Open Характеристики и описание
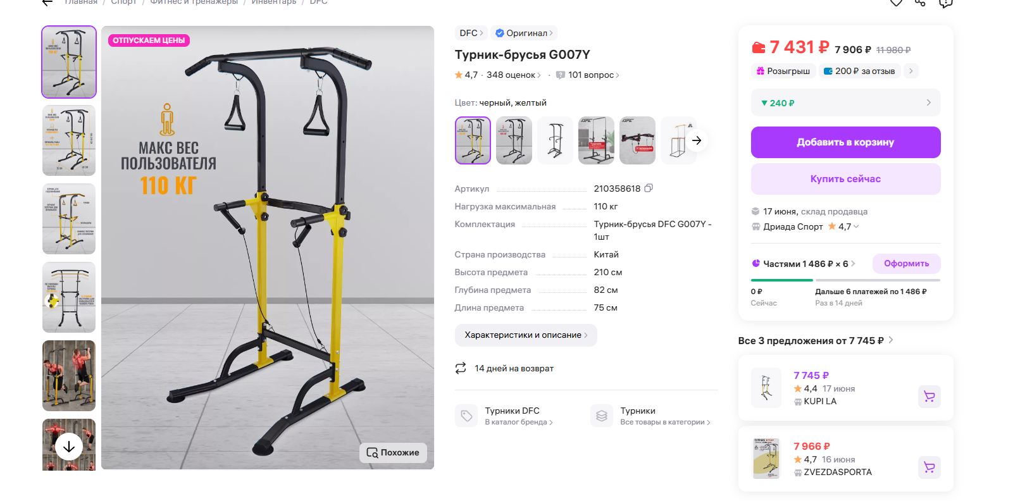Viewport: 1032px width, 501px height. pyautogui.click(x=526, y=335)
